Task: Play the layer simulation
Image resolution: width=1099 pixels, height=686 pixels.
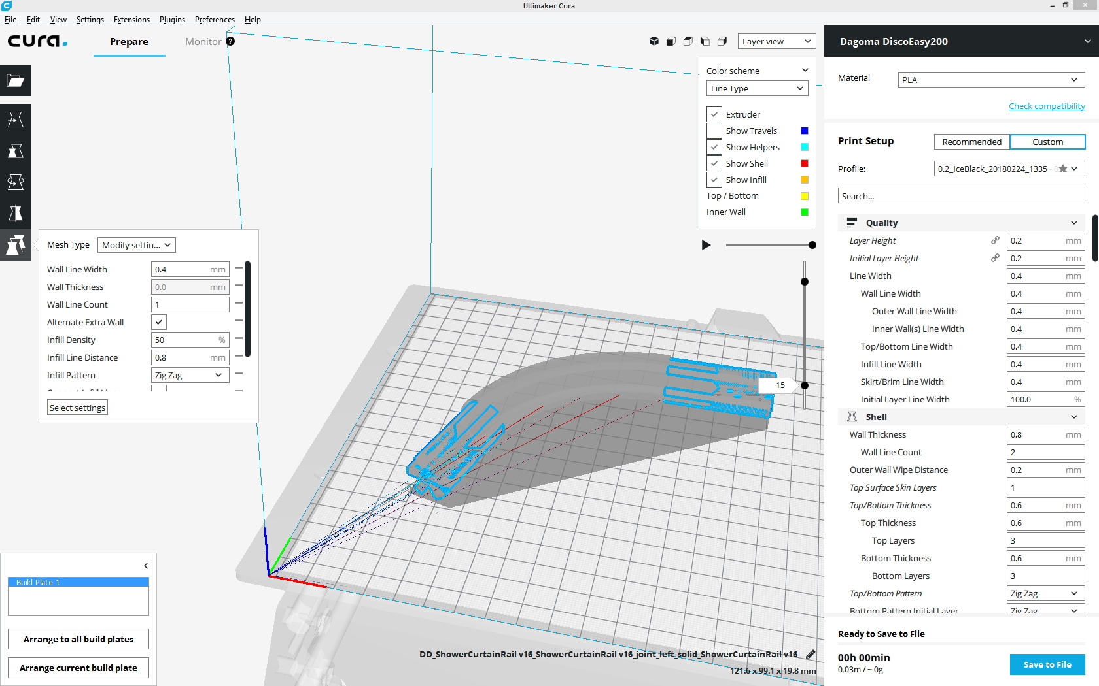Action: (x=706, y=245)
